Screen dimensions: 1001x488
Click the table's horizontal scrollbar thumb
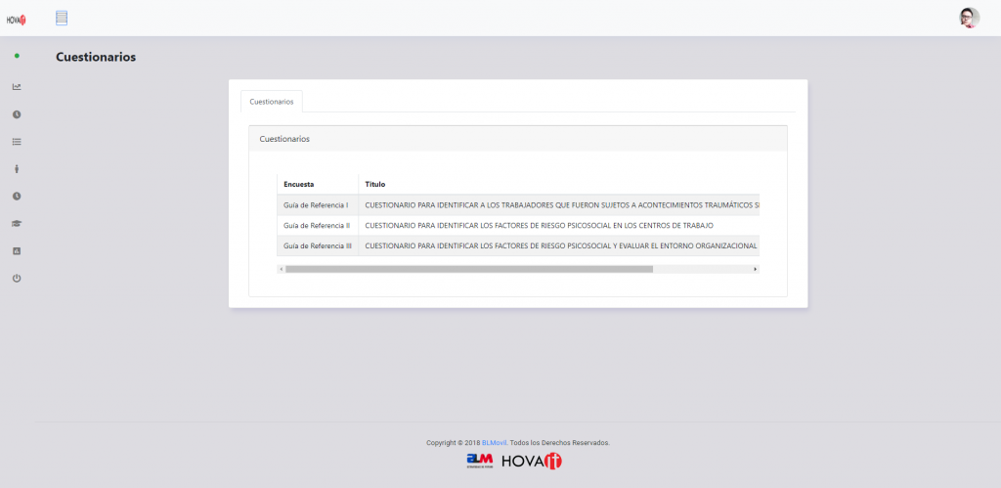click(469, 268)
